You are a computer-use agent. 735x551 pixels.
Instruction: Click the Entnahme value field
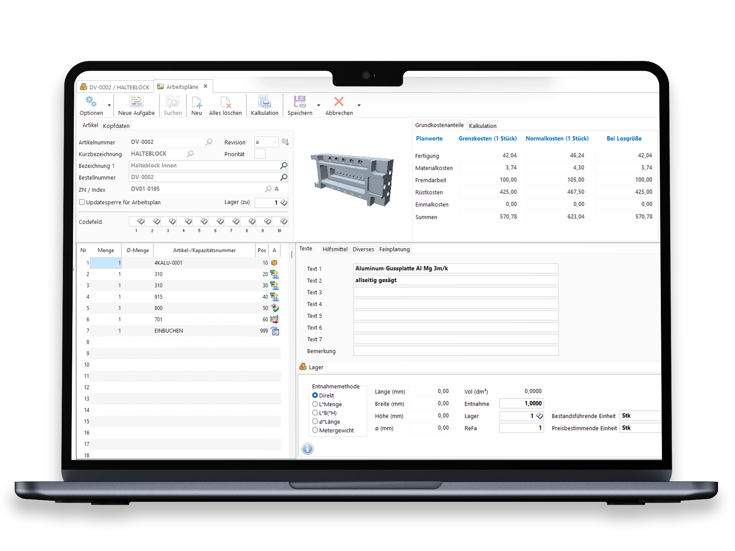(522, 404)
